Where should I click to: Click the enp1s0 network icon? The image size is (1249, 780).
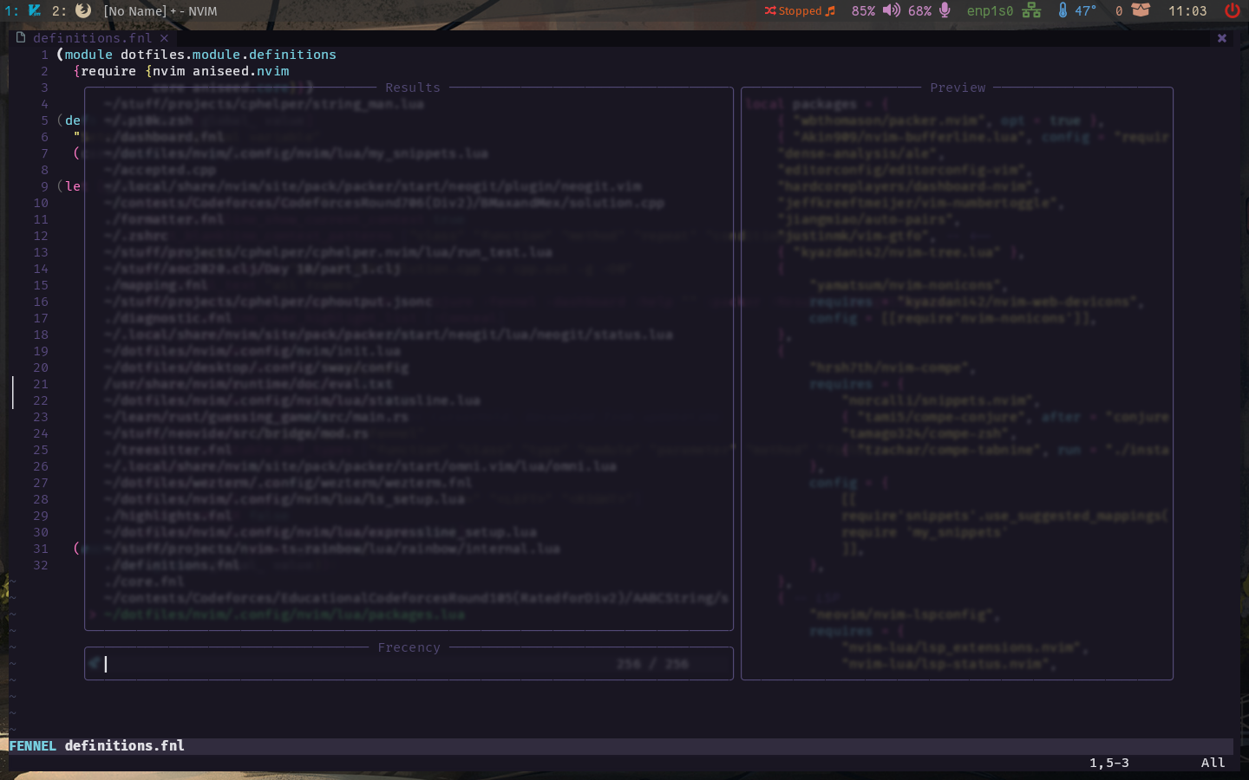1031,10
